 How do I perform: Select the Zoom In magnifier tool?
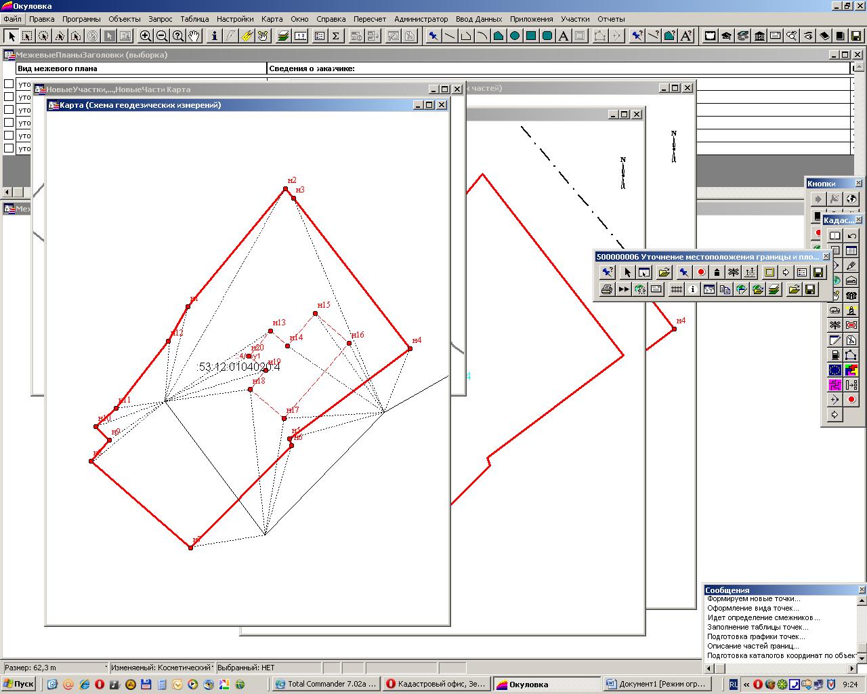[146, 36]
